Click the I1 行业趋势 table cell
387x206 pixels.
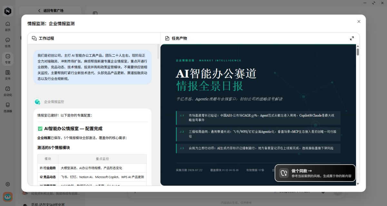coord(48,168)
